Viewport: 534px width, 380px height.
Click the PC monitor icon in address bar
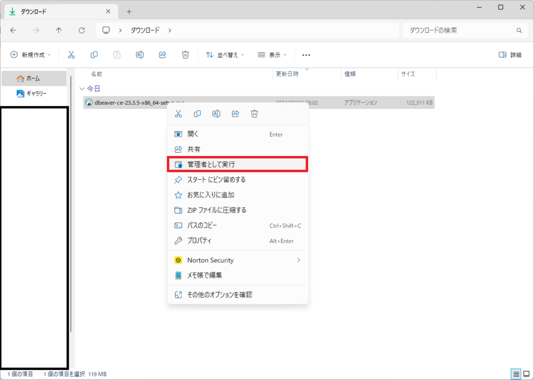click(106, 30)
